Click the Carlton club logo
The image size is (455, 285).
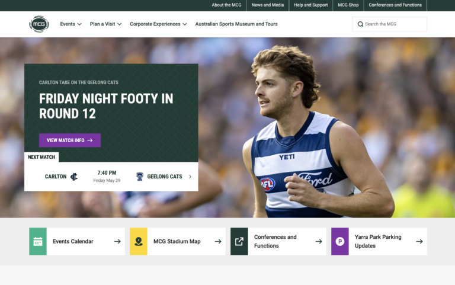(x=74, y=177)
